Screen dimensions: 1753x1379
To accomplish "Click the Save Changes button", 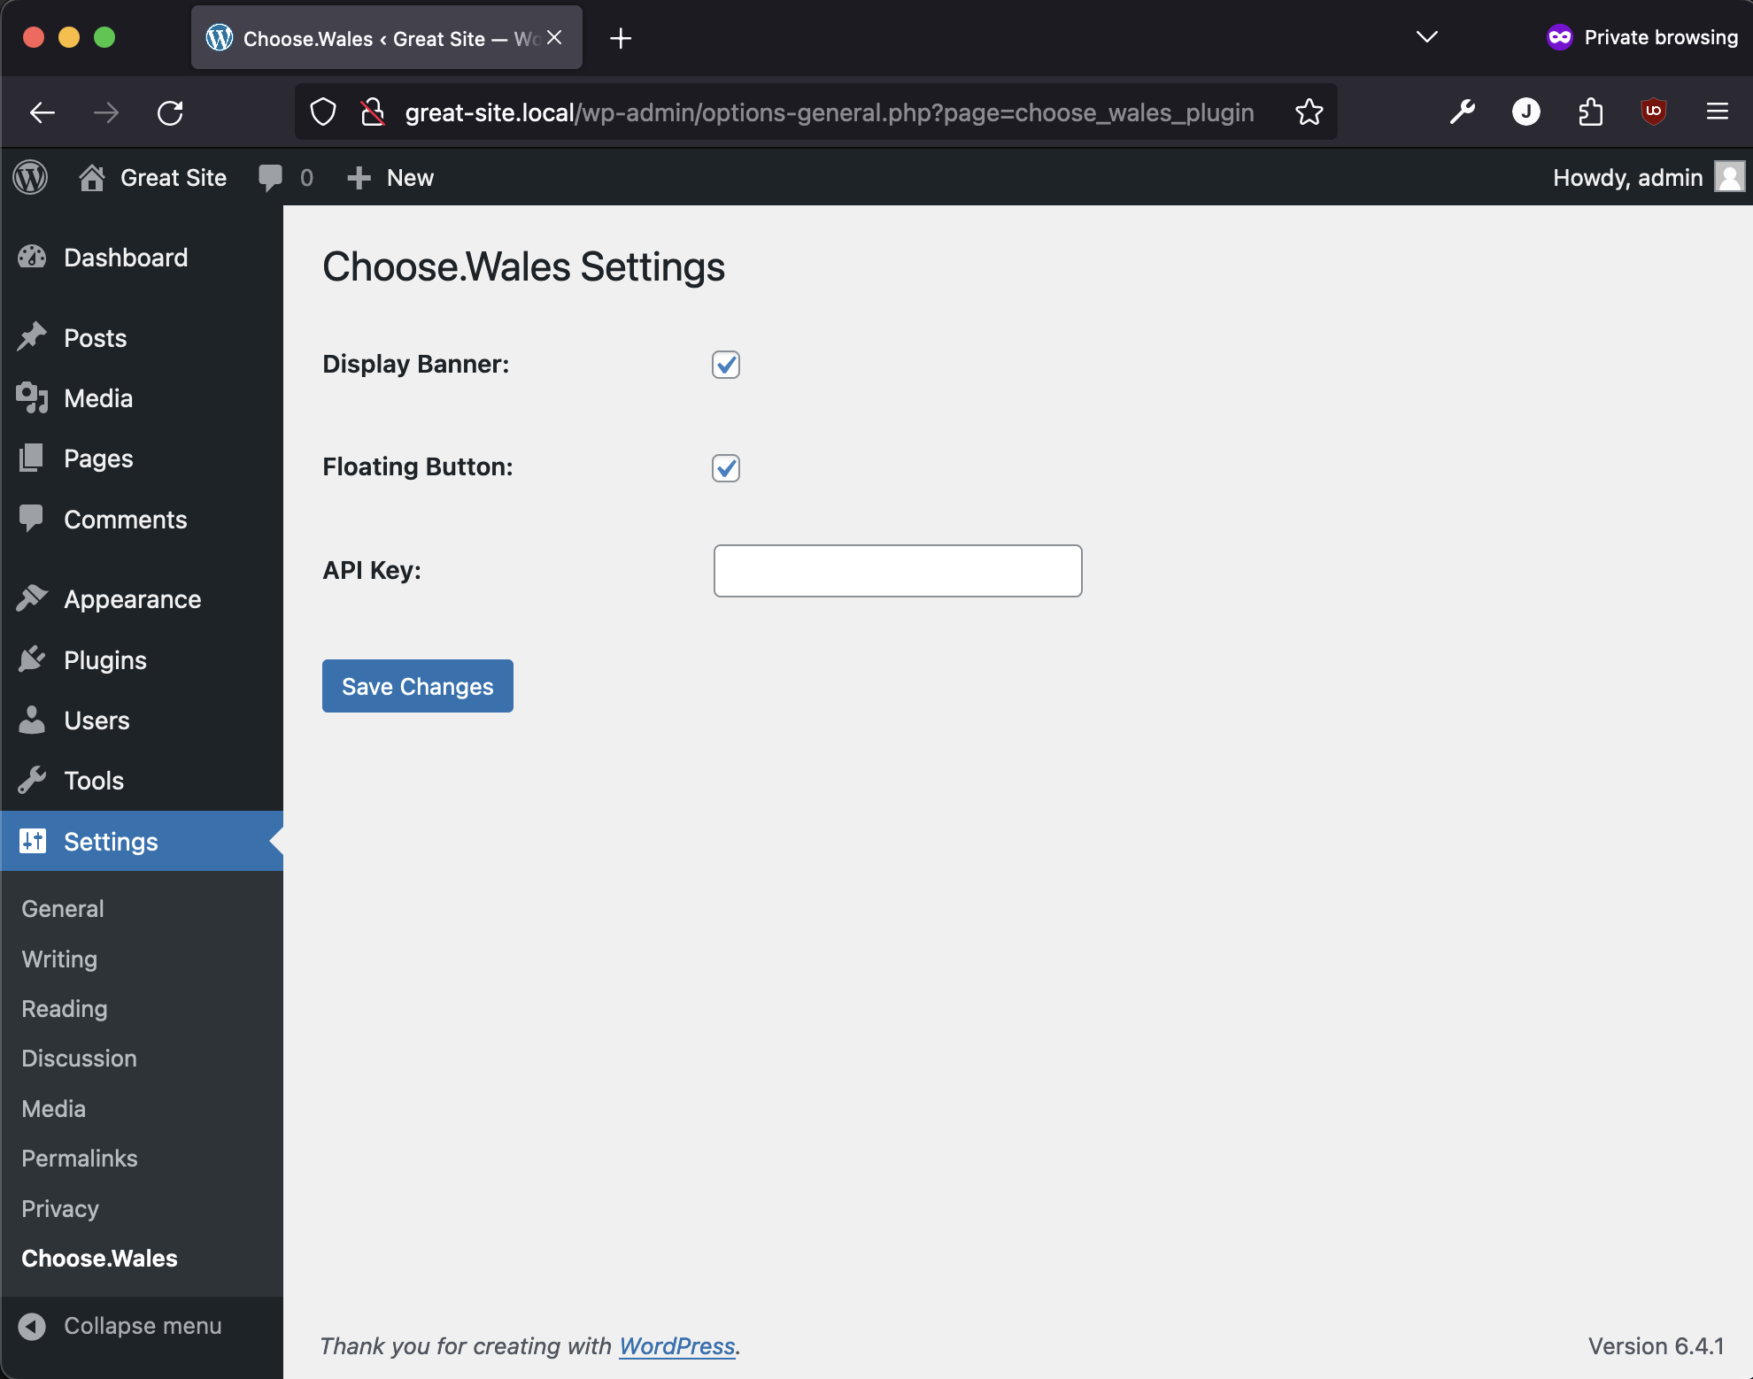I will [417, 686].
